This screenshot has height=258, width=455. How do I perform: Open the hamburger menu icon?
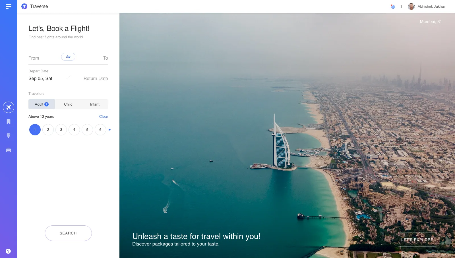9,6
